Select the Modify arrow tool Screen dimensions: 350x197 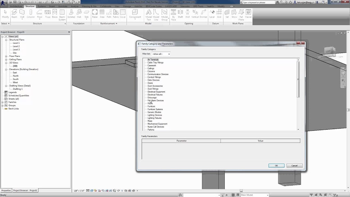(x=5, y=14)
